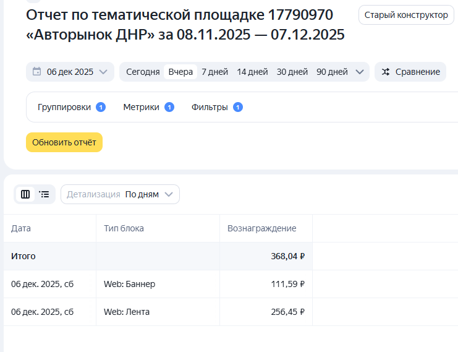Click the calendar icon beside 06 дек 2025

click(37, 72)
